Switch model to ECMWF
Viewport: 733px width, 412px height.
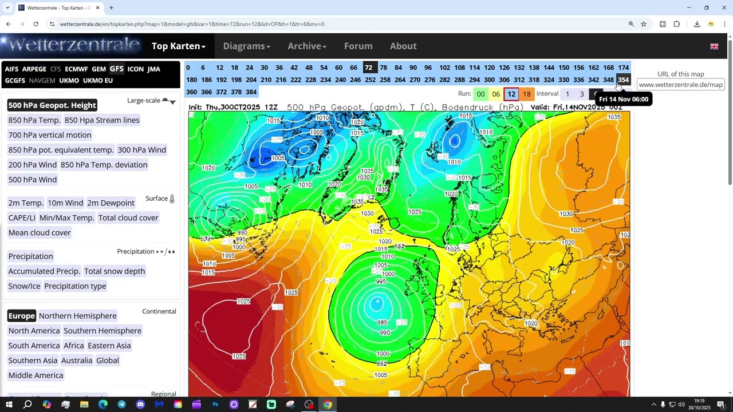coord(76,69)
